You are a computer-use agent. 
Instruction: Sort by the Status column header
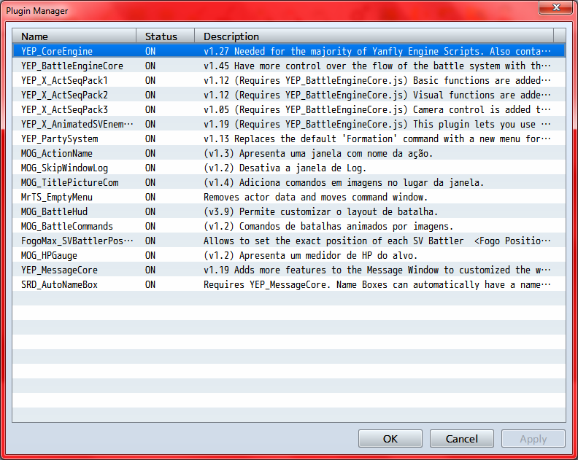(165, 36)
